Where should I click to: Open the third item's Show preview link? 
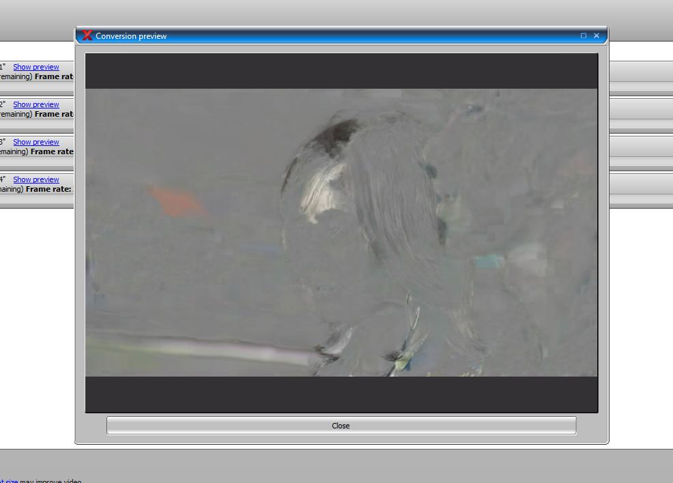point(36,142)
